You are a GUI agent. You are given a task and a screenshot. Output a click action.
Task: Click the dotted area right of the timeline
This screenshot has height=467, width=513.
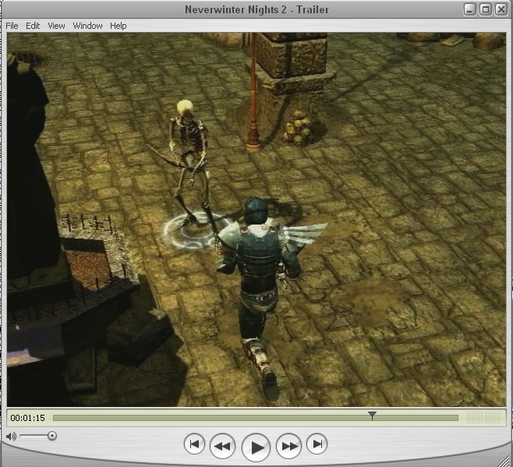point(492,418)
